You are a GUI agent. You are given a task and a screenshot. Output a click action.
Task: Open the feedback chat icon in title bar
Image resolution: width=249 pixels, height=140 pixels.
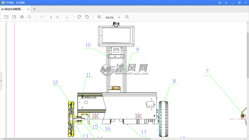coord(220,3)
